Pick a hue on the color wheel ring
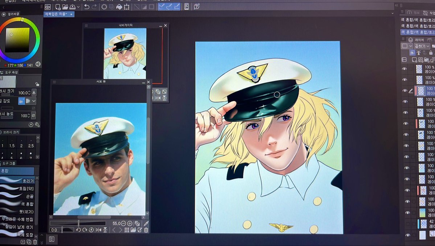The width and height of the screenshot is (435, 246). [x=22, y=20]
